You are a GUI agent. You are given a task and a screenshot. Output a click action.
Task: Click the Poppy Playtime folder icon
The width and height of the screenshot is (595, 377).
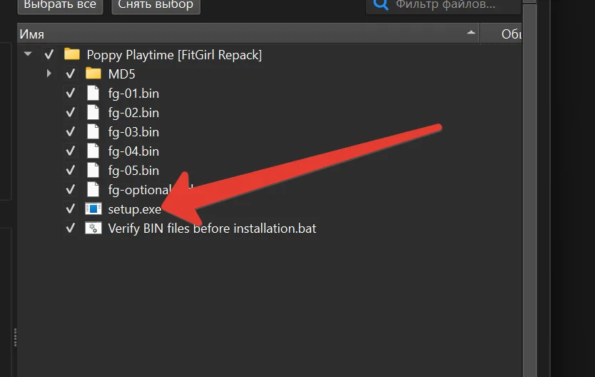pos(71,54)
